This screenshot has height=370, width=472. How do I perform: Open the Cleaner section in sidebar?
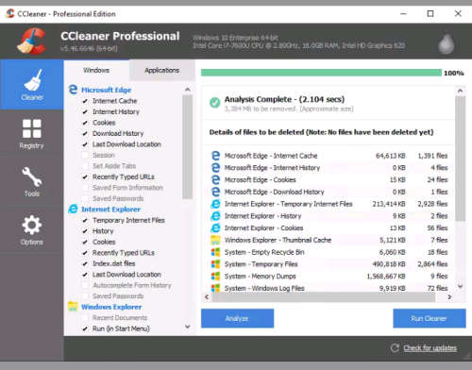coord(32,84)
